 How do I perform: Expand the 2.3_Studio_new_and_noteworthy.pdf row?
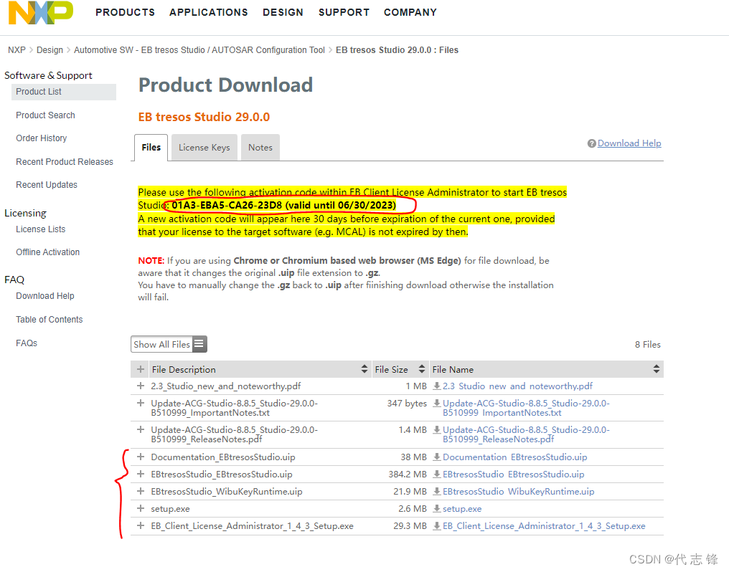coord(141,386)
